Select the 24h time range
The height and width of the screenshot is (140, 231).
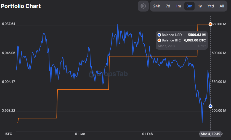pyautogui.click(x=156, y=6)
